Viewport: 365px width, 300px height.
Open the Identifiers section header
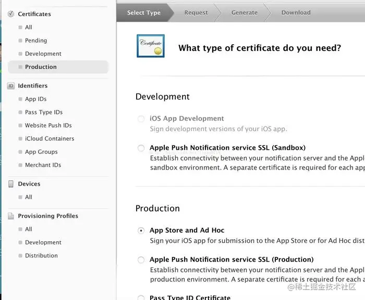coord(32,86)
